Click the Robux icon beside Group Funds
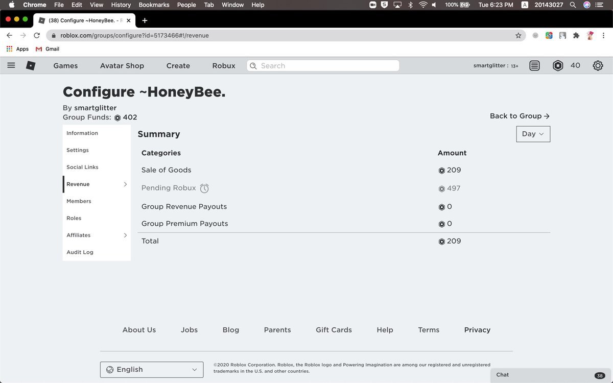613x383 pixels. 117,117
